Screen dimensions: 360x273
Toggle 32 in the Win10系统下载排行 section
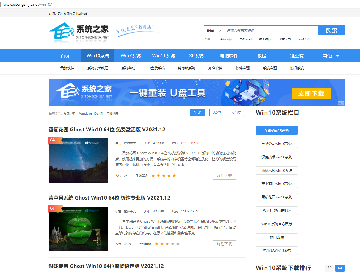tap(329, 268)
